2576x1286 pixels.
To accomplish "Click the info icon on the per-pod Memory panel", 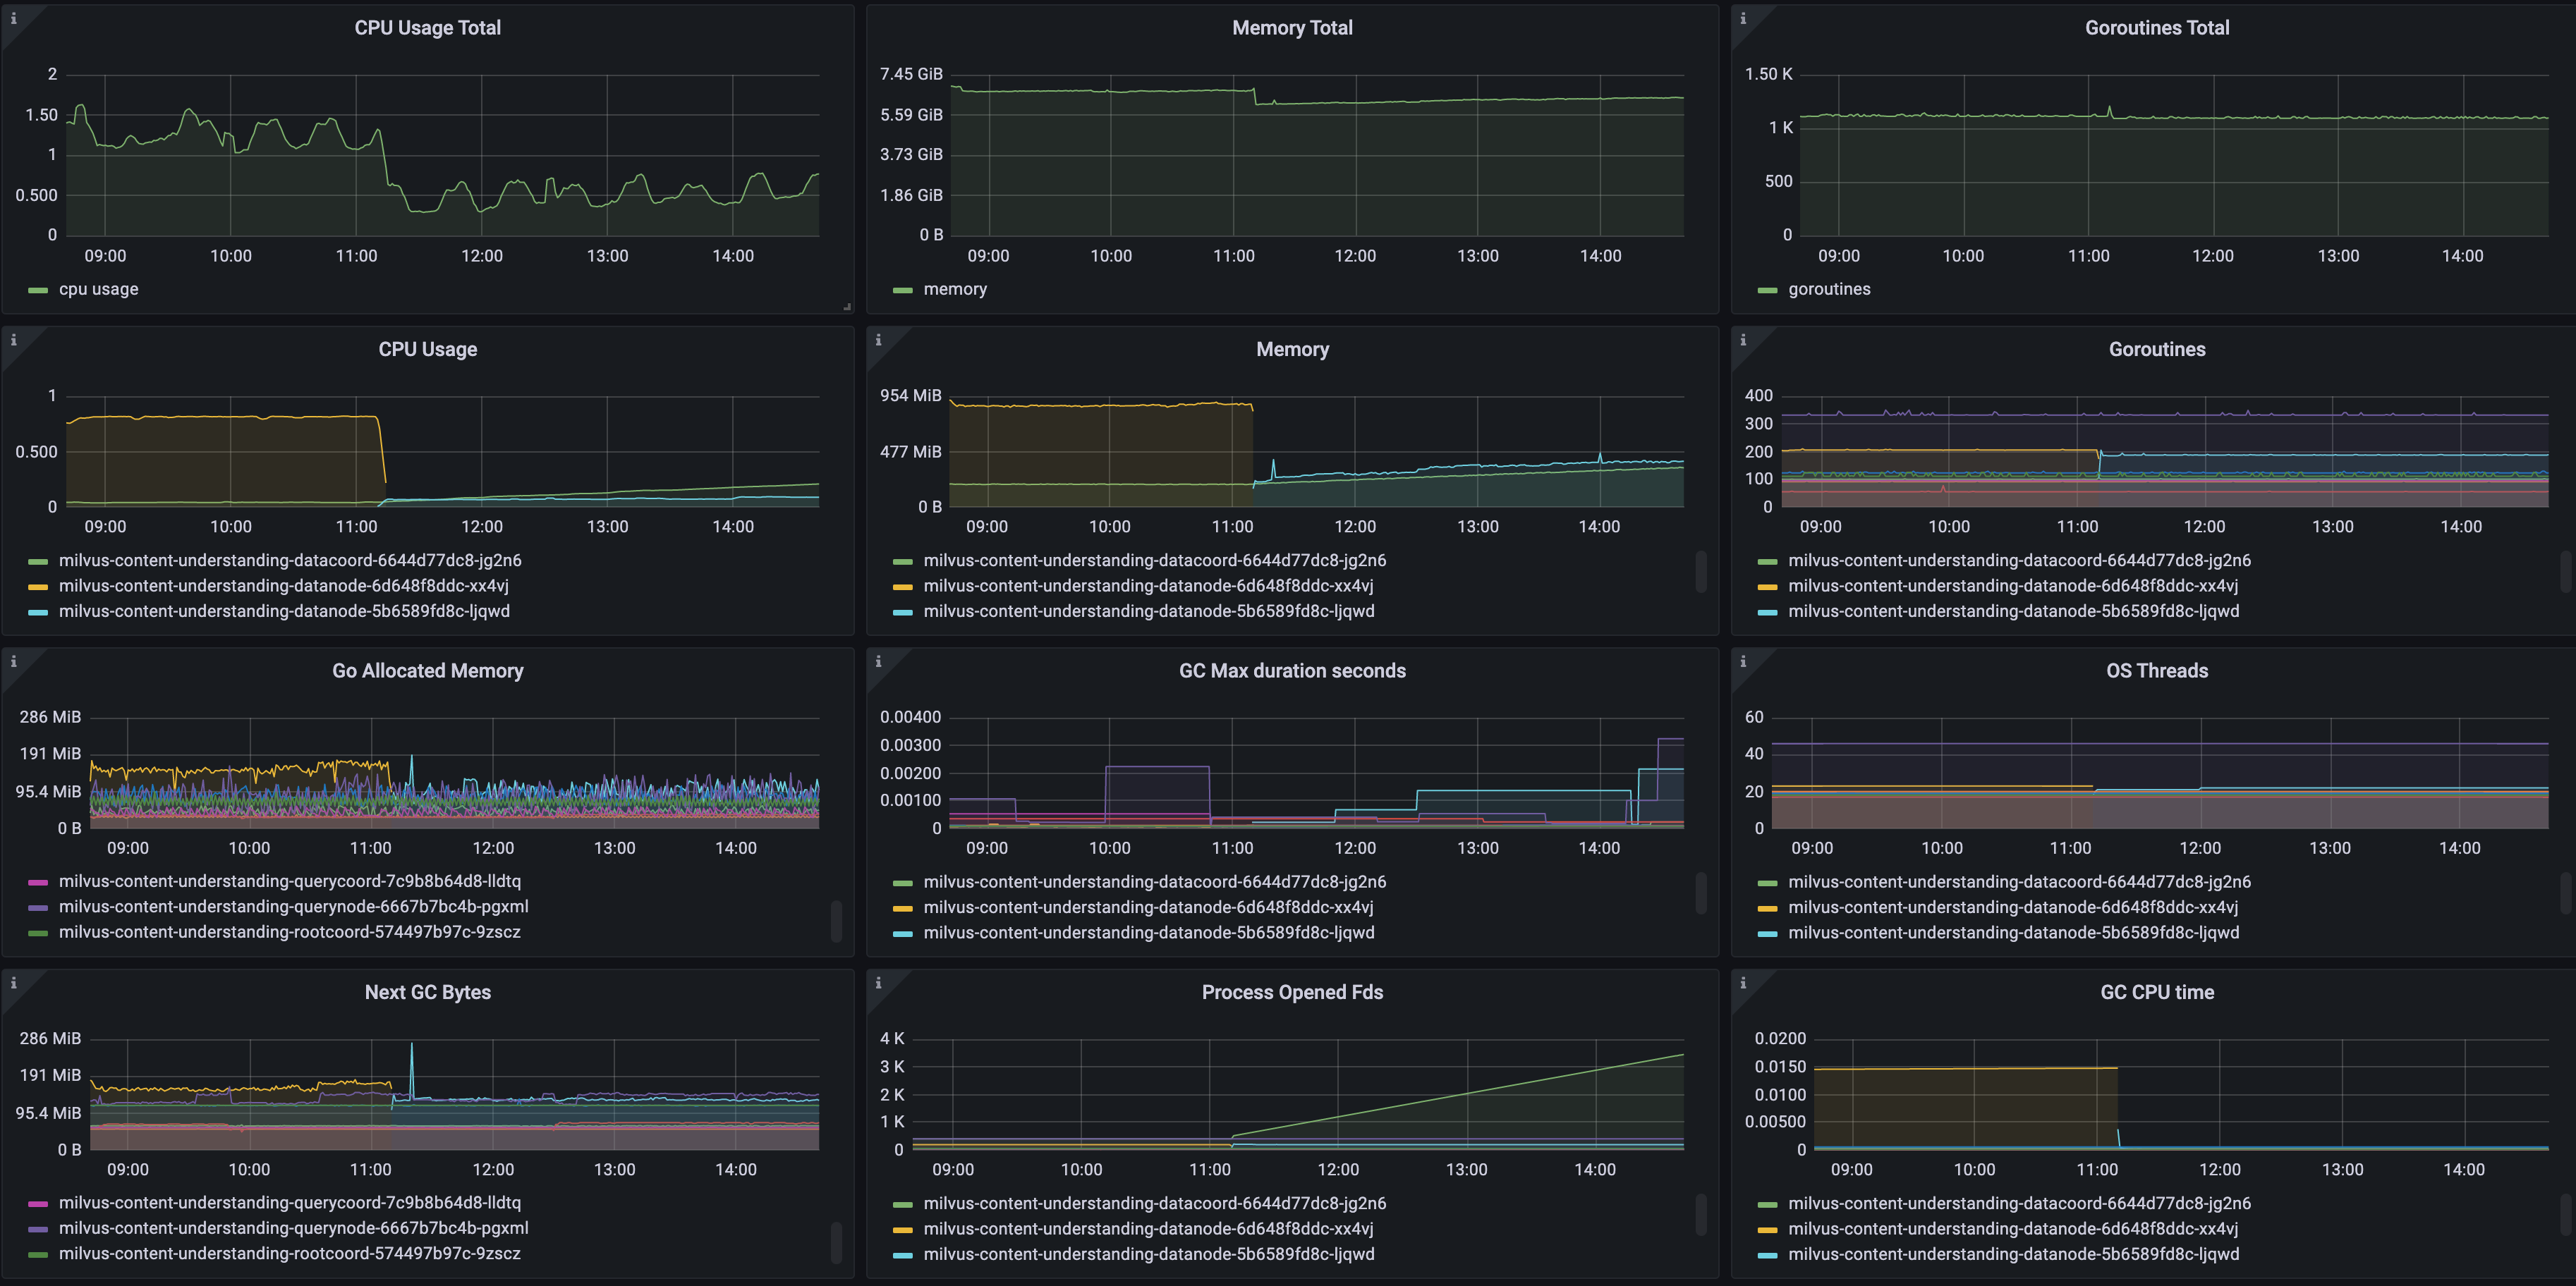I will click(x=878, y=341).
